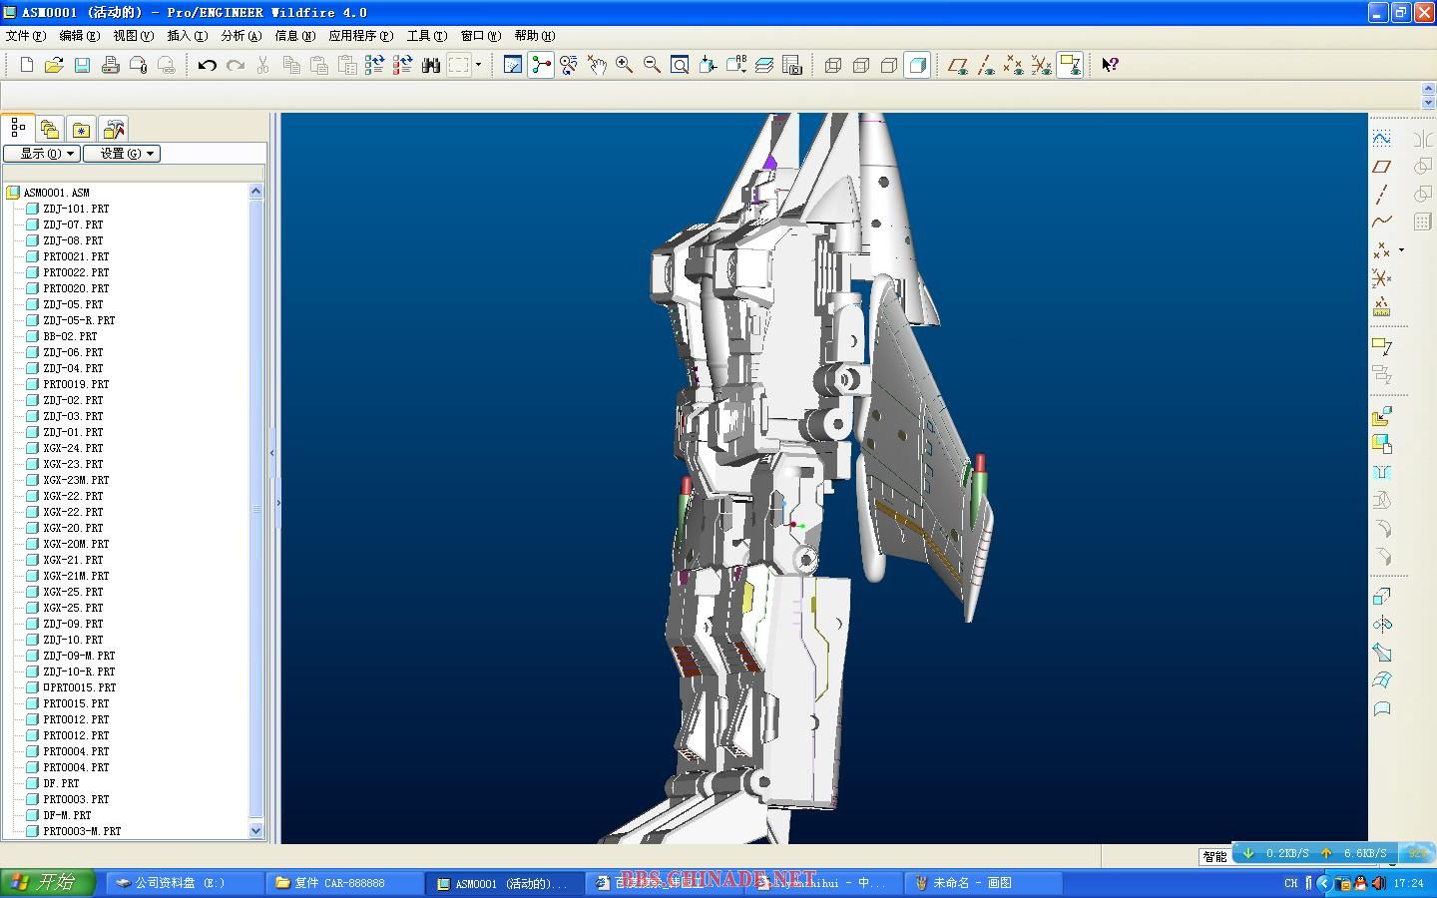
Task: Select the Datum Curve tool in right toolbar
Action: (x=1382, y=222)
